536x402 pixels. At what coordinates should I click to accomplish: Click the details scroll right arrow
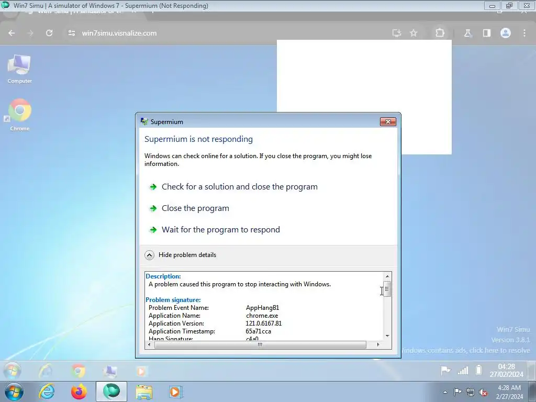coord(378,344)
